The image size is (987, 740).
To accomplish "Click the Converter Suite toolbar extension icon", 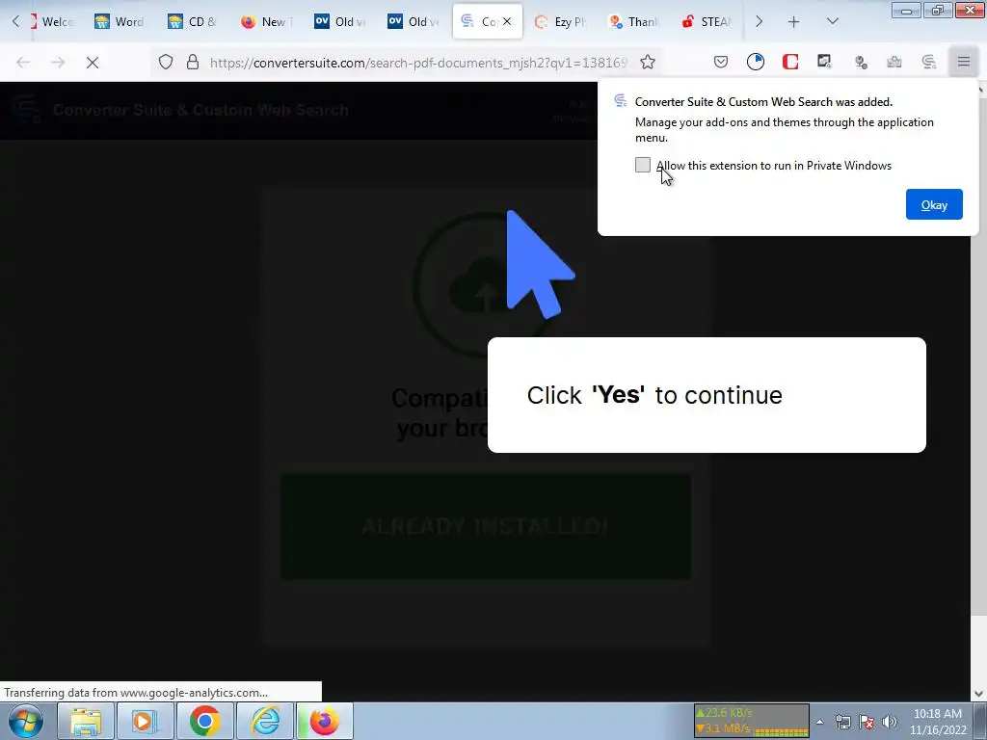I will (928, 62).
